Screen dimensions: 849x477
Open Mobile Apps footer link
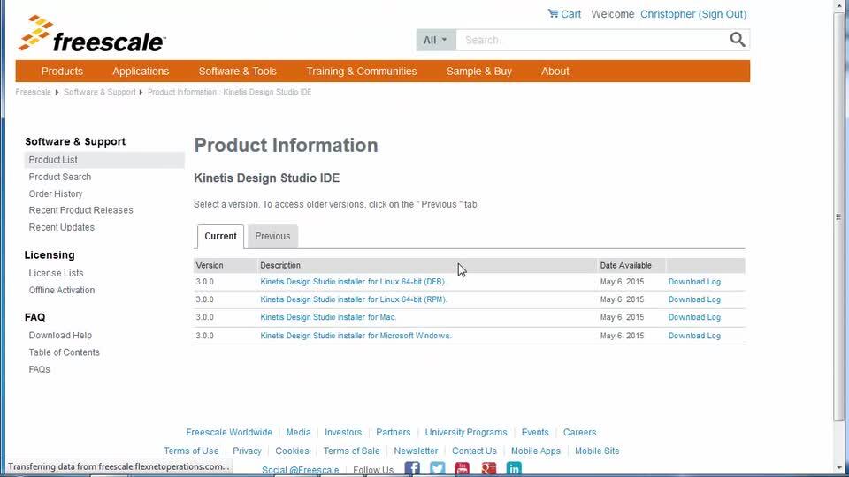pos(536,451)
